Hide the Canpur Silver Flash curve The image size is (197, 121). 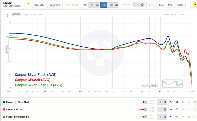(177, 102)
